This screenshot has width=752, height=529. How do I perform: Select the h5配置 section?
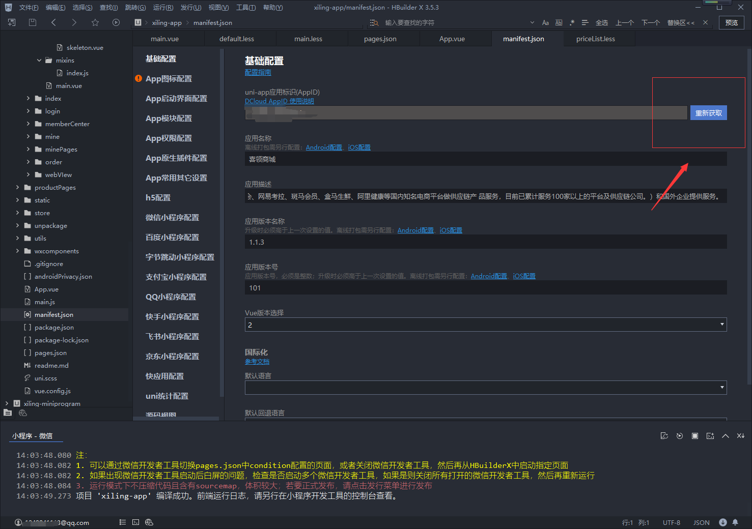[158, 198]
